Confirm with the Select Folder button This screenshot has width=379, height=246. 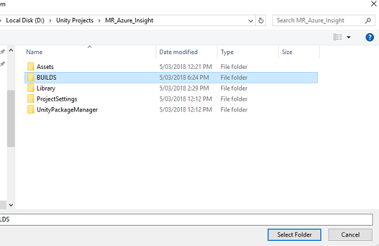(x=294, y=235)
